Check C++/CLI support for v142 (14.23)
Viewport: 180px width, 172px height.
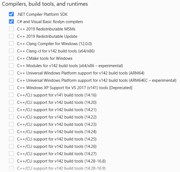pyautogui.click(x=11, y=124)
